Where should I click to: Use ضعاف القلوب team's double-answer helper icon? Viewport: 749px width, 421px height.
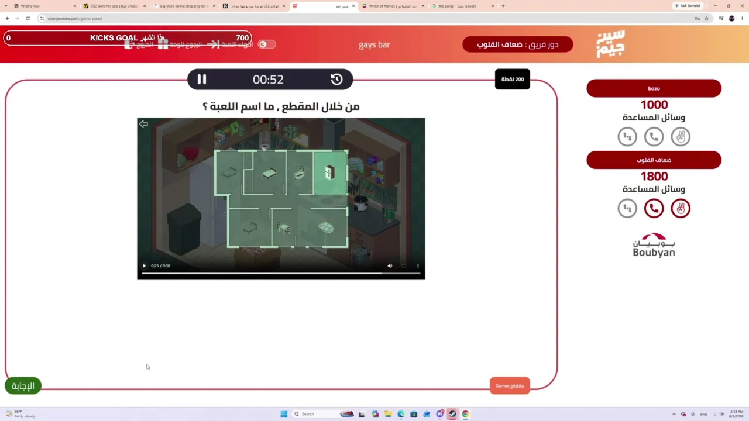(627, 208)
